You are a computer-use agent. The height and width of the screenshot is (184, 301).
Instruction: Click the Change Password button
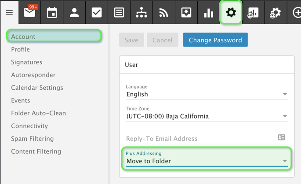click(x=215, y=40)
